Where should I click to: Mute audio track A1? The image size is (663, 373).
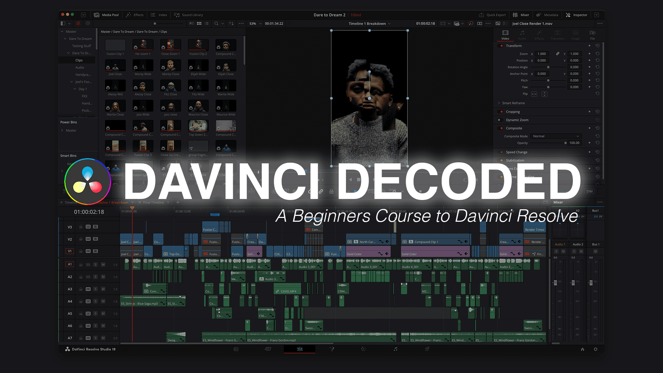click(x=103, y=265)
